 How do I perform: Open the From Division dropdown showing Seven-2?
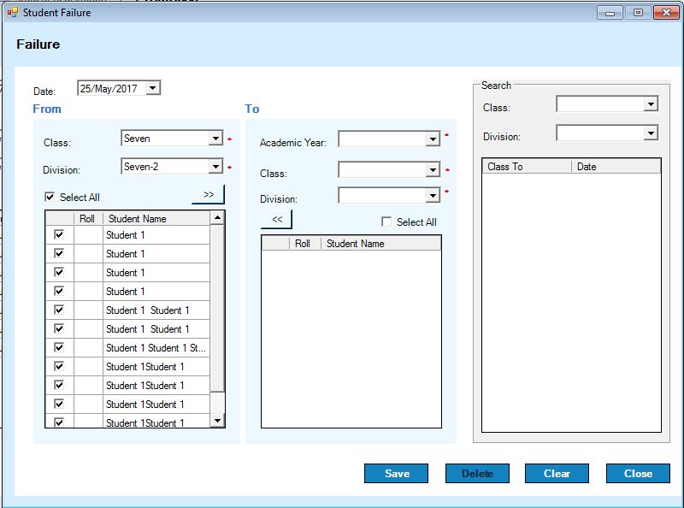click(215, 167)
